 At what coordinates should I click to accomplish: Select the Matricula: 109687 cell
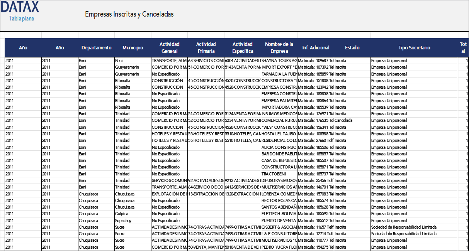click(x=316, y=61)
